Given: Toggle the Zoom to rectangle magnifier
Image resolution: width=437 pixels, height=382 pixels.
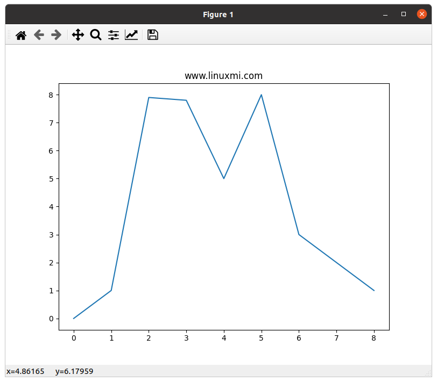Looking at the screenshot, I should [x=96, y=35].
